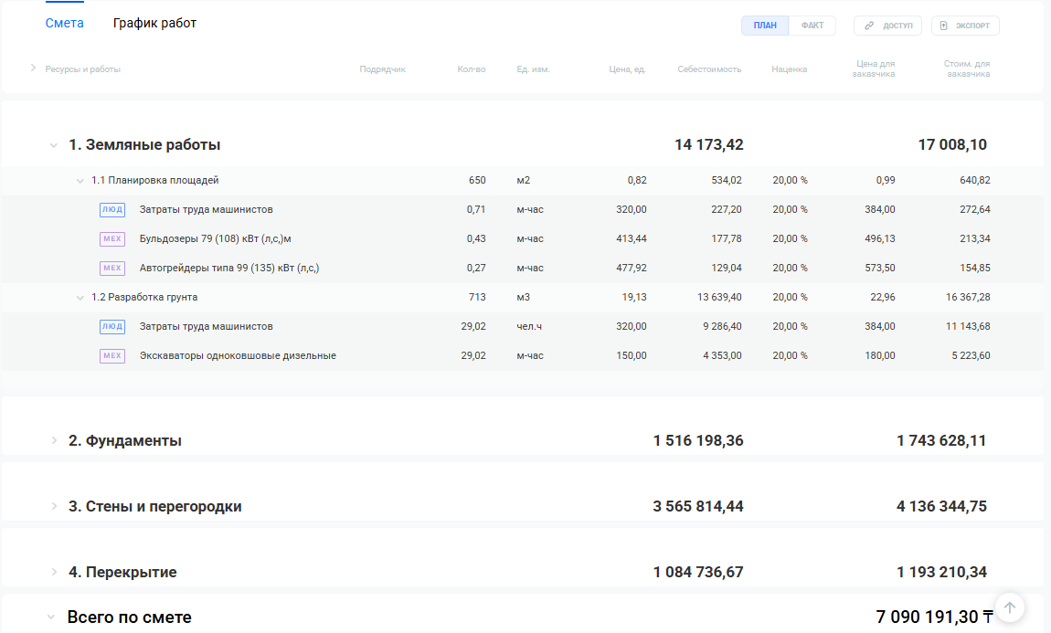1051x633 pixels.
Task: Click the link icon on the Доступ button
Action: pyautogui.click(x=869, y=26)
